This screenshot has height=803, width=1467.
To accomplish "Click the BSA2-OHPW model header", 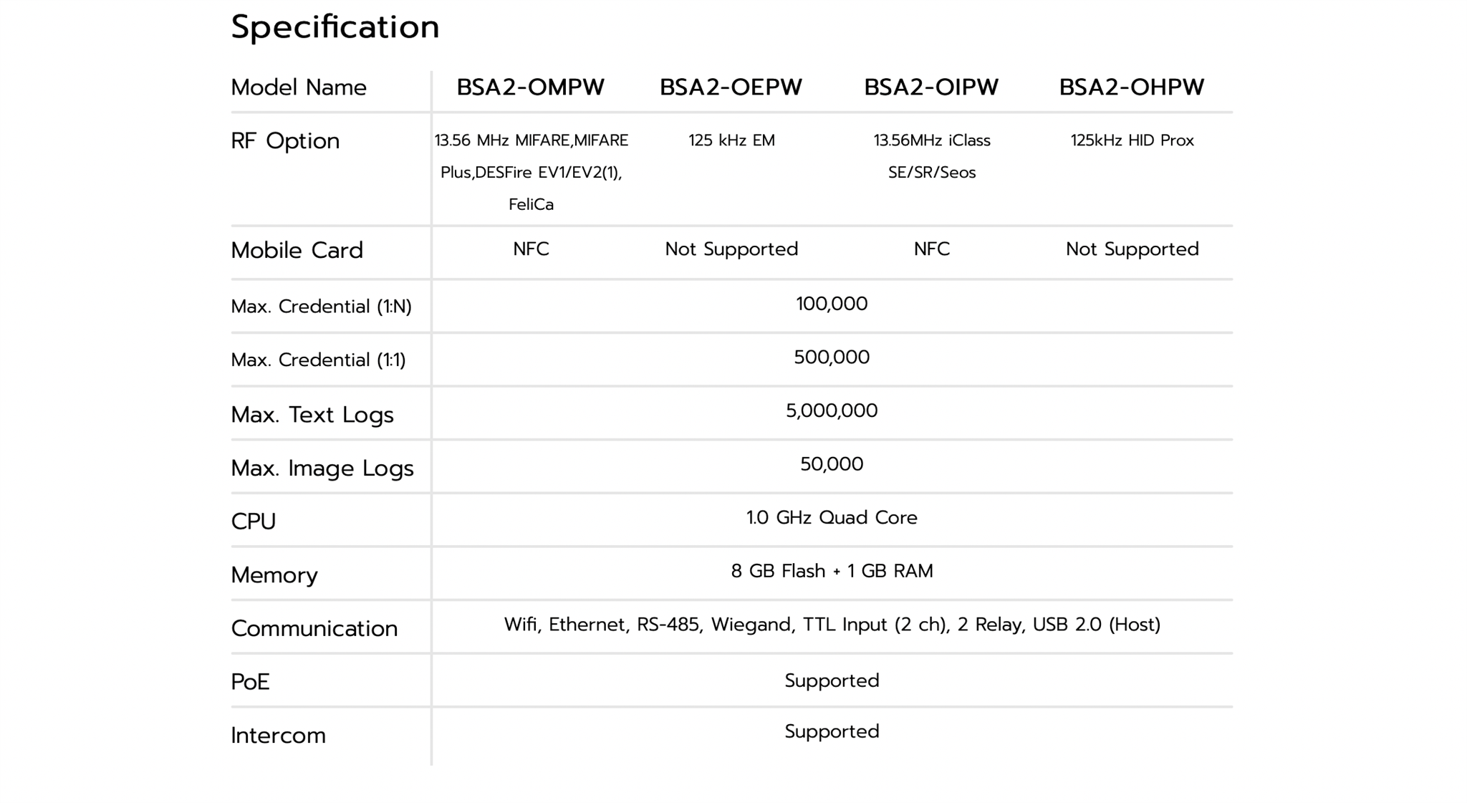I will tap(1132, 87).
